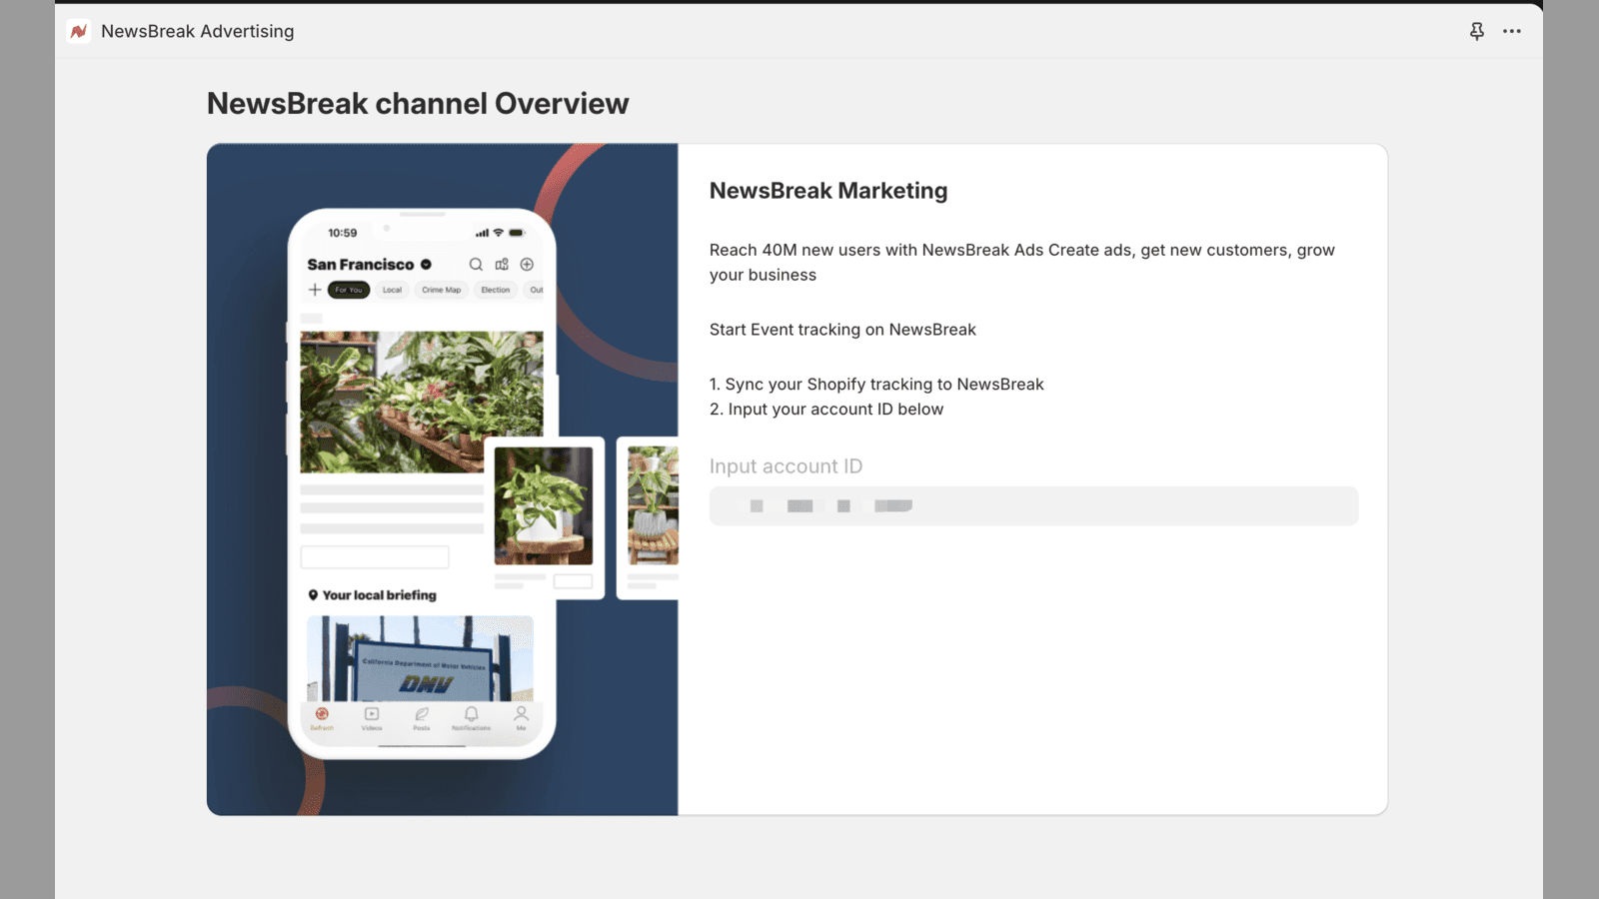Open the three-dot more options menu
1599x899 pixels.
coord(1512,31)
